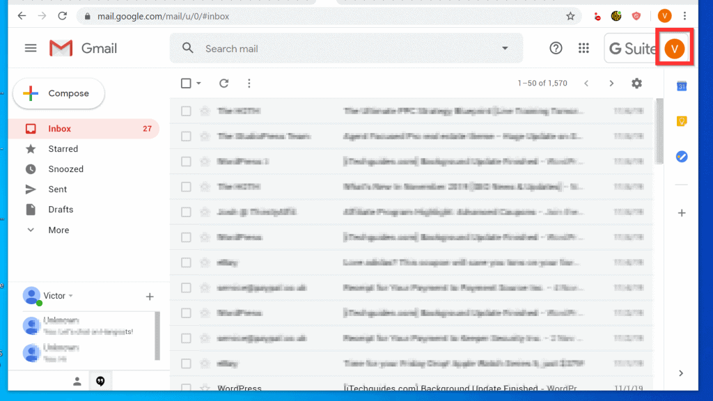Refresh the inbox list

(224, 84)
